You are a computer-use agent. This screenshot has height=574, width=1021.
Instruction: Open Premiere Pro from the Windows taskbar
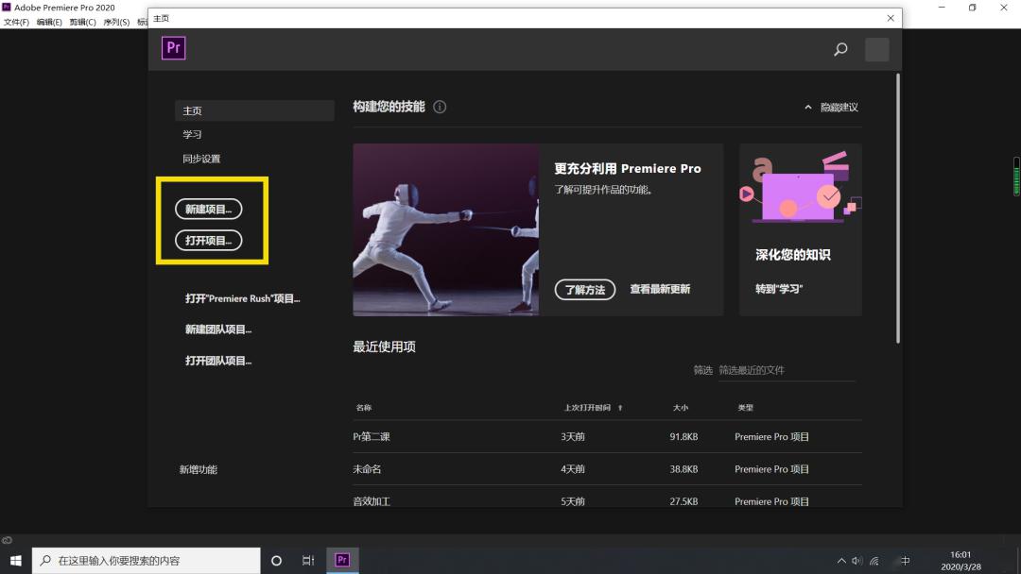tap(342, 560)
